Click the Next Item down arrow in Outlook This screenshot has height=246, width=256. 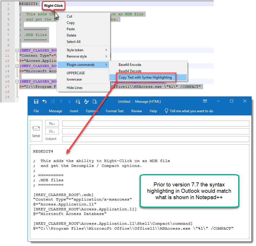pyautogui.click(x=70, y=102)
